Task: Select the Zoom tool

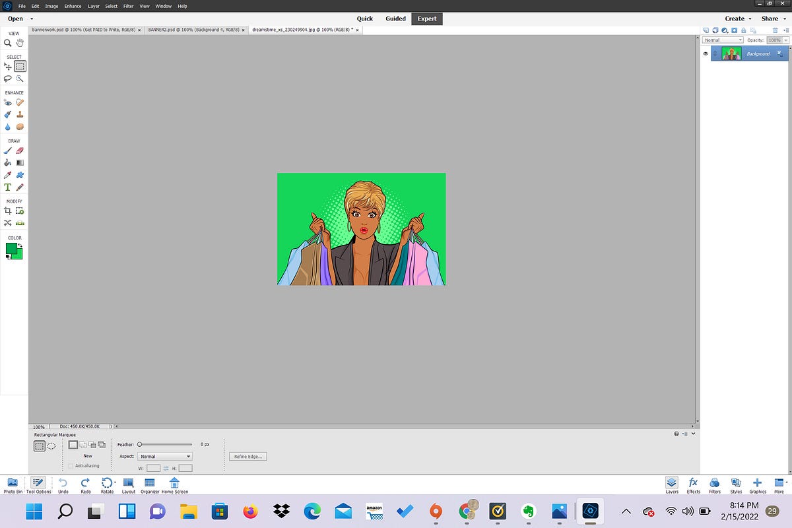Action: (7, 44)
